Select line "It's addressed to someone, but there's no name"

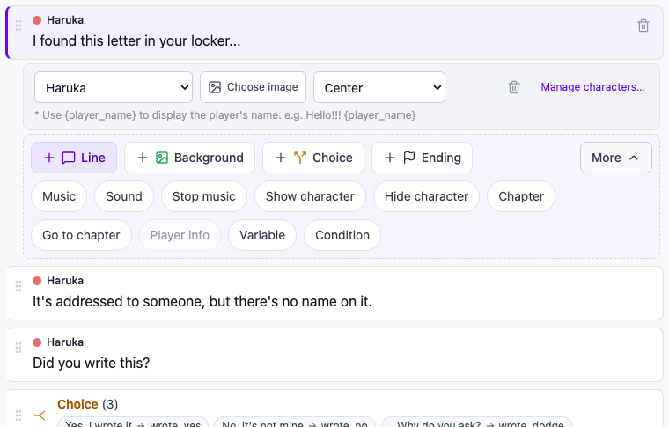point(334,293)
